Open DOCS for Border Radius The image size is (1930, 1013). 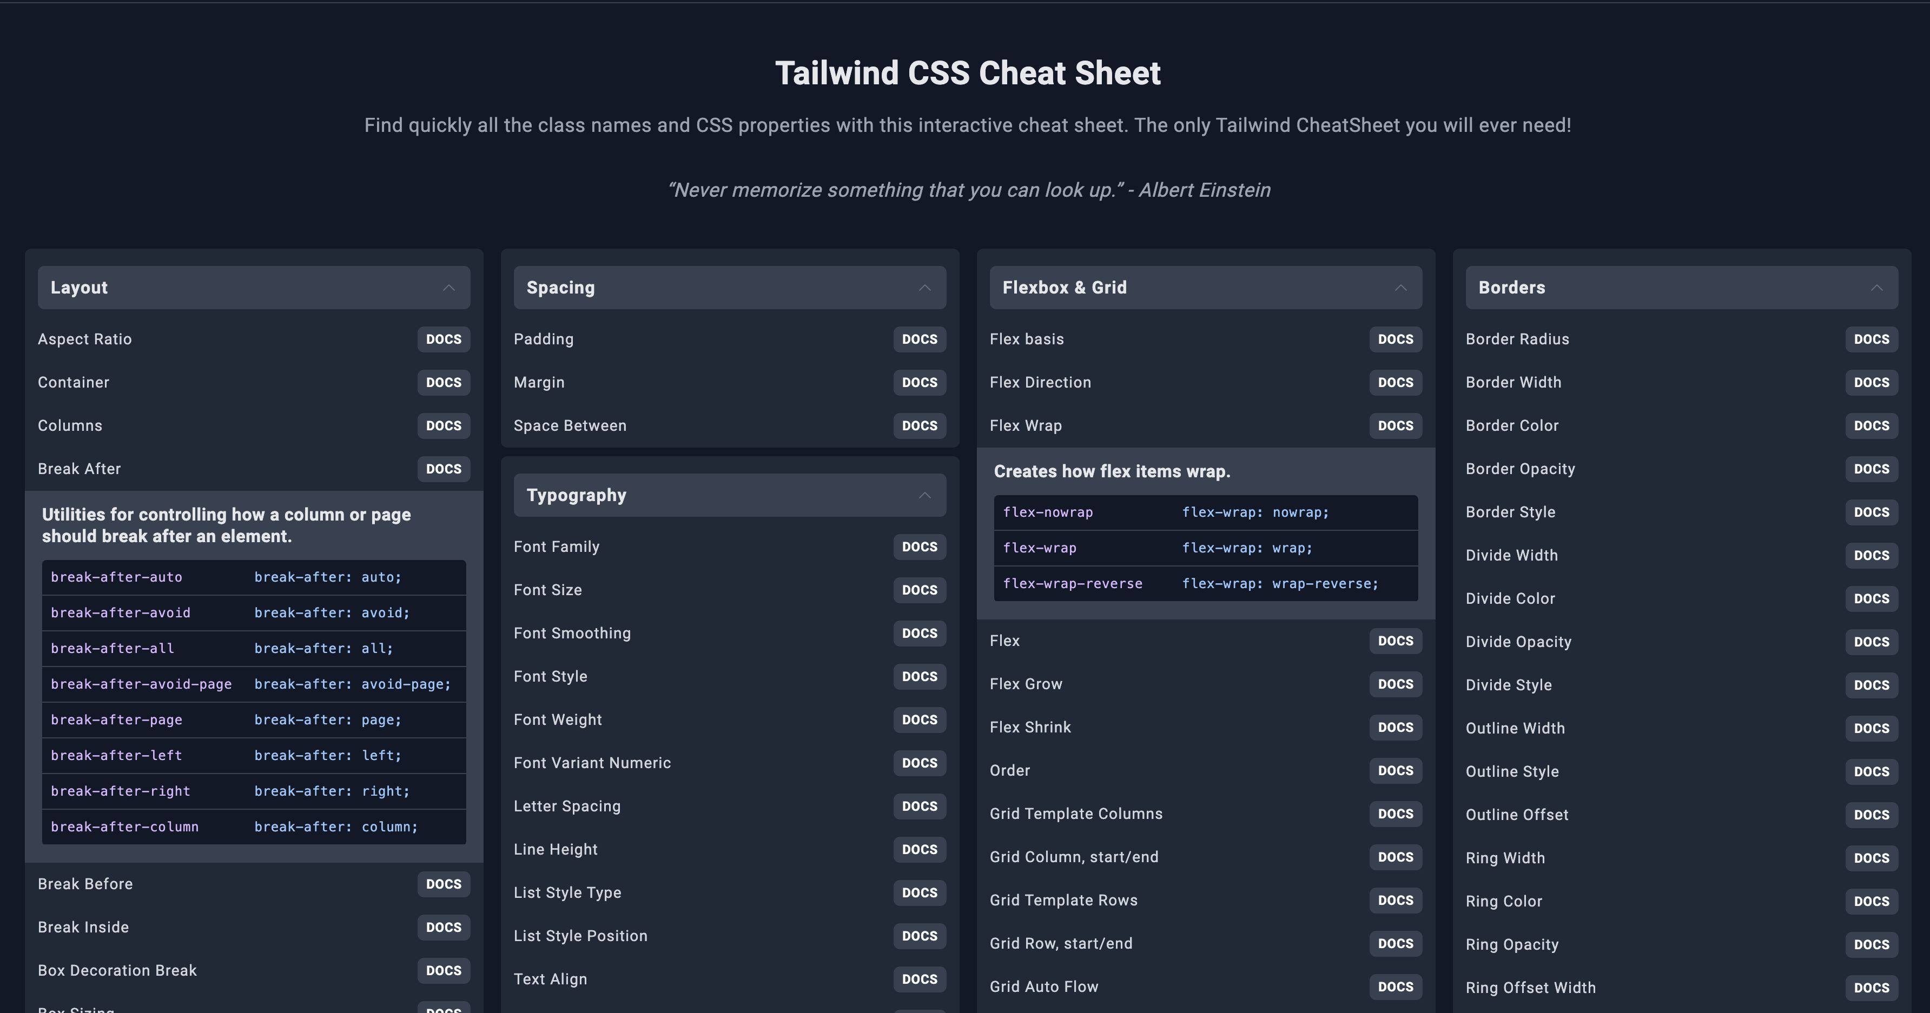tap(1871, 339)
